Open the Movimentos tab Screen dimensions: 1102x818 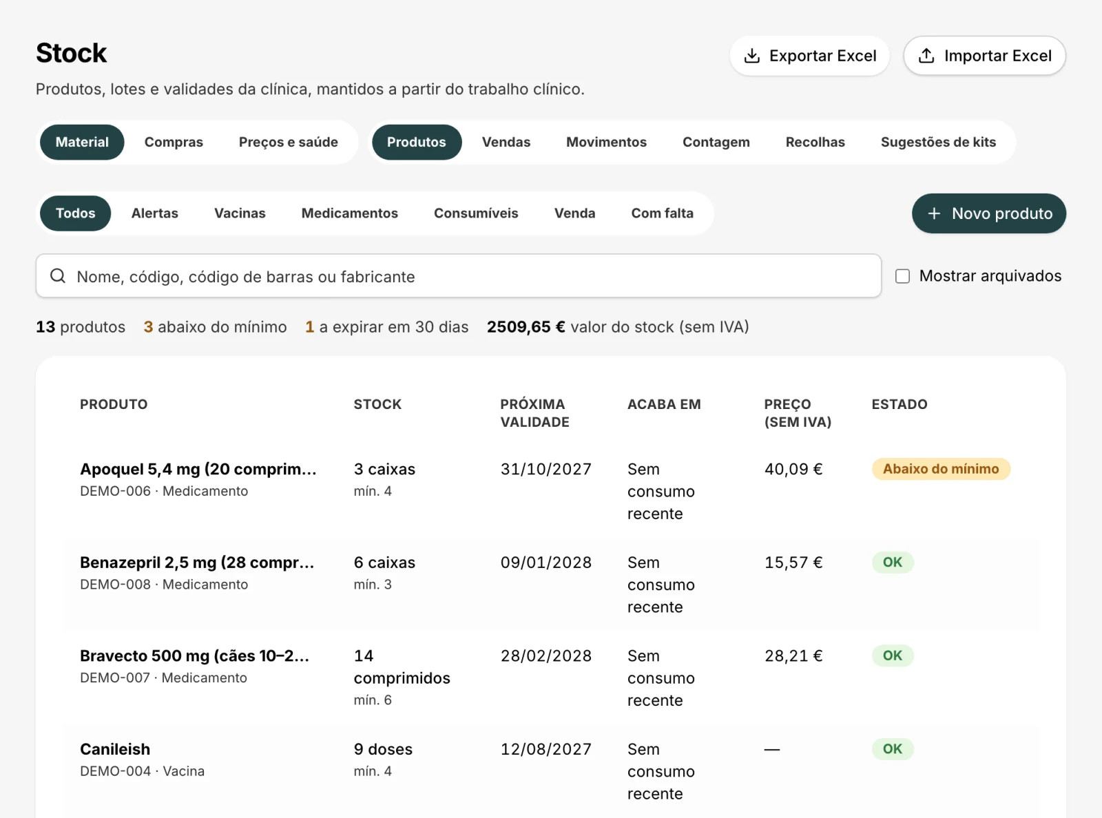(607, 142)
